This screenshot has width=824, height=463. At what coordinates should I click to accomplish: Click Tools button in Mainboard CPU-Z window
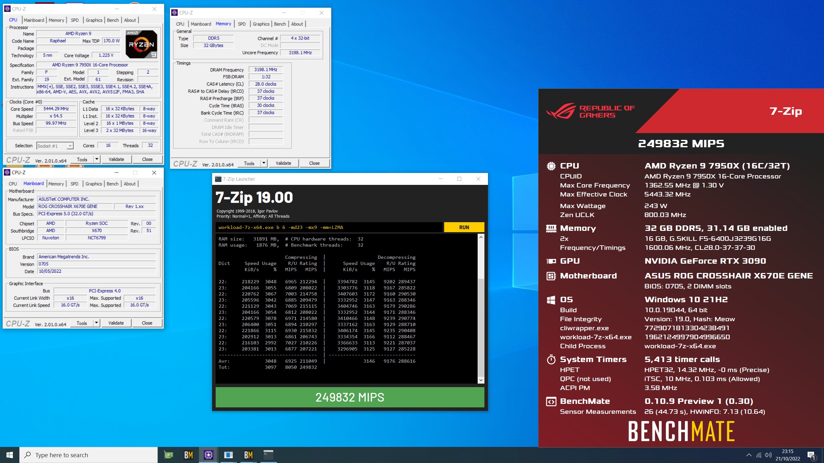pyautogui.click(x=82, y=323)
